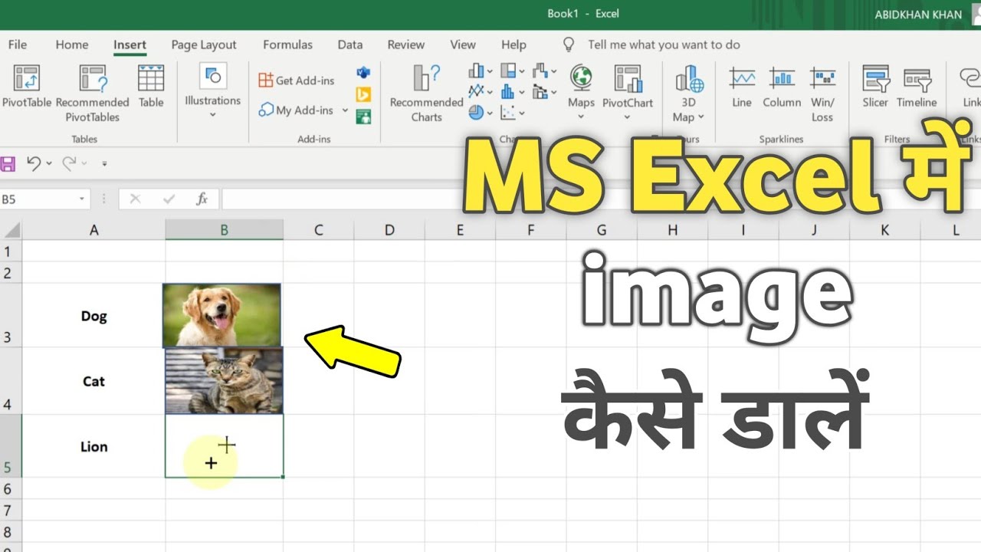This screenshot has height=552, width=981.
Task: Insert a Win/Loss sparkline
Action: [x=822, y=94]
